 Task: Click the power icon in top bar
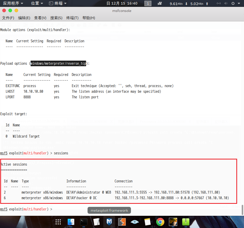233,3
